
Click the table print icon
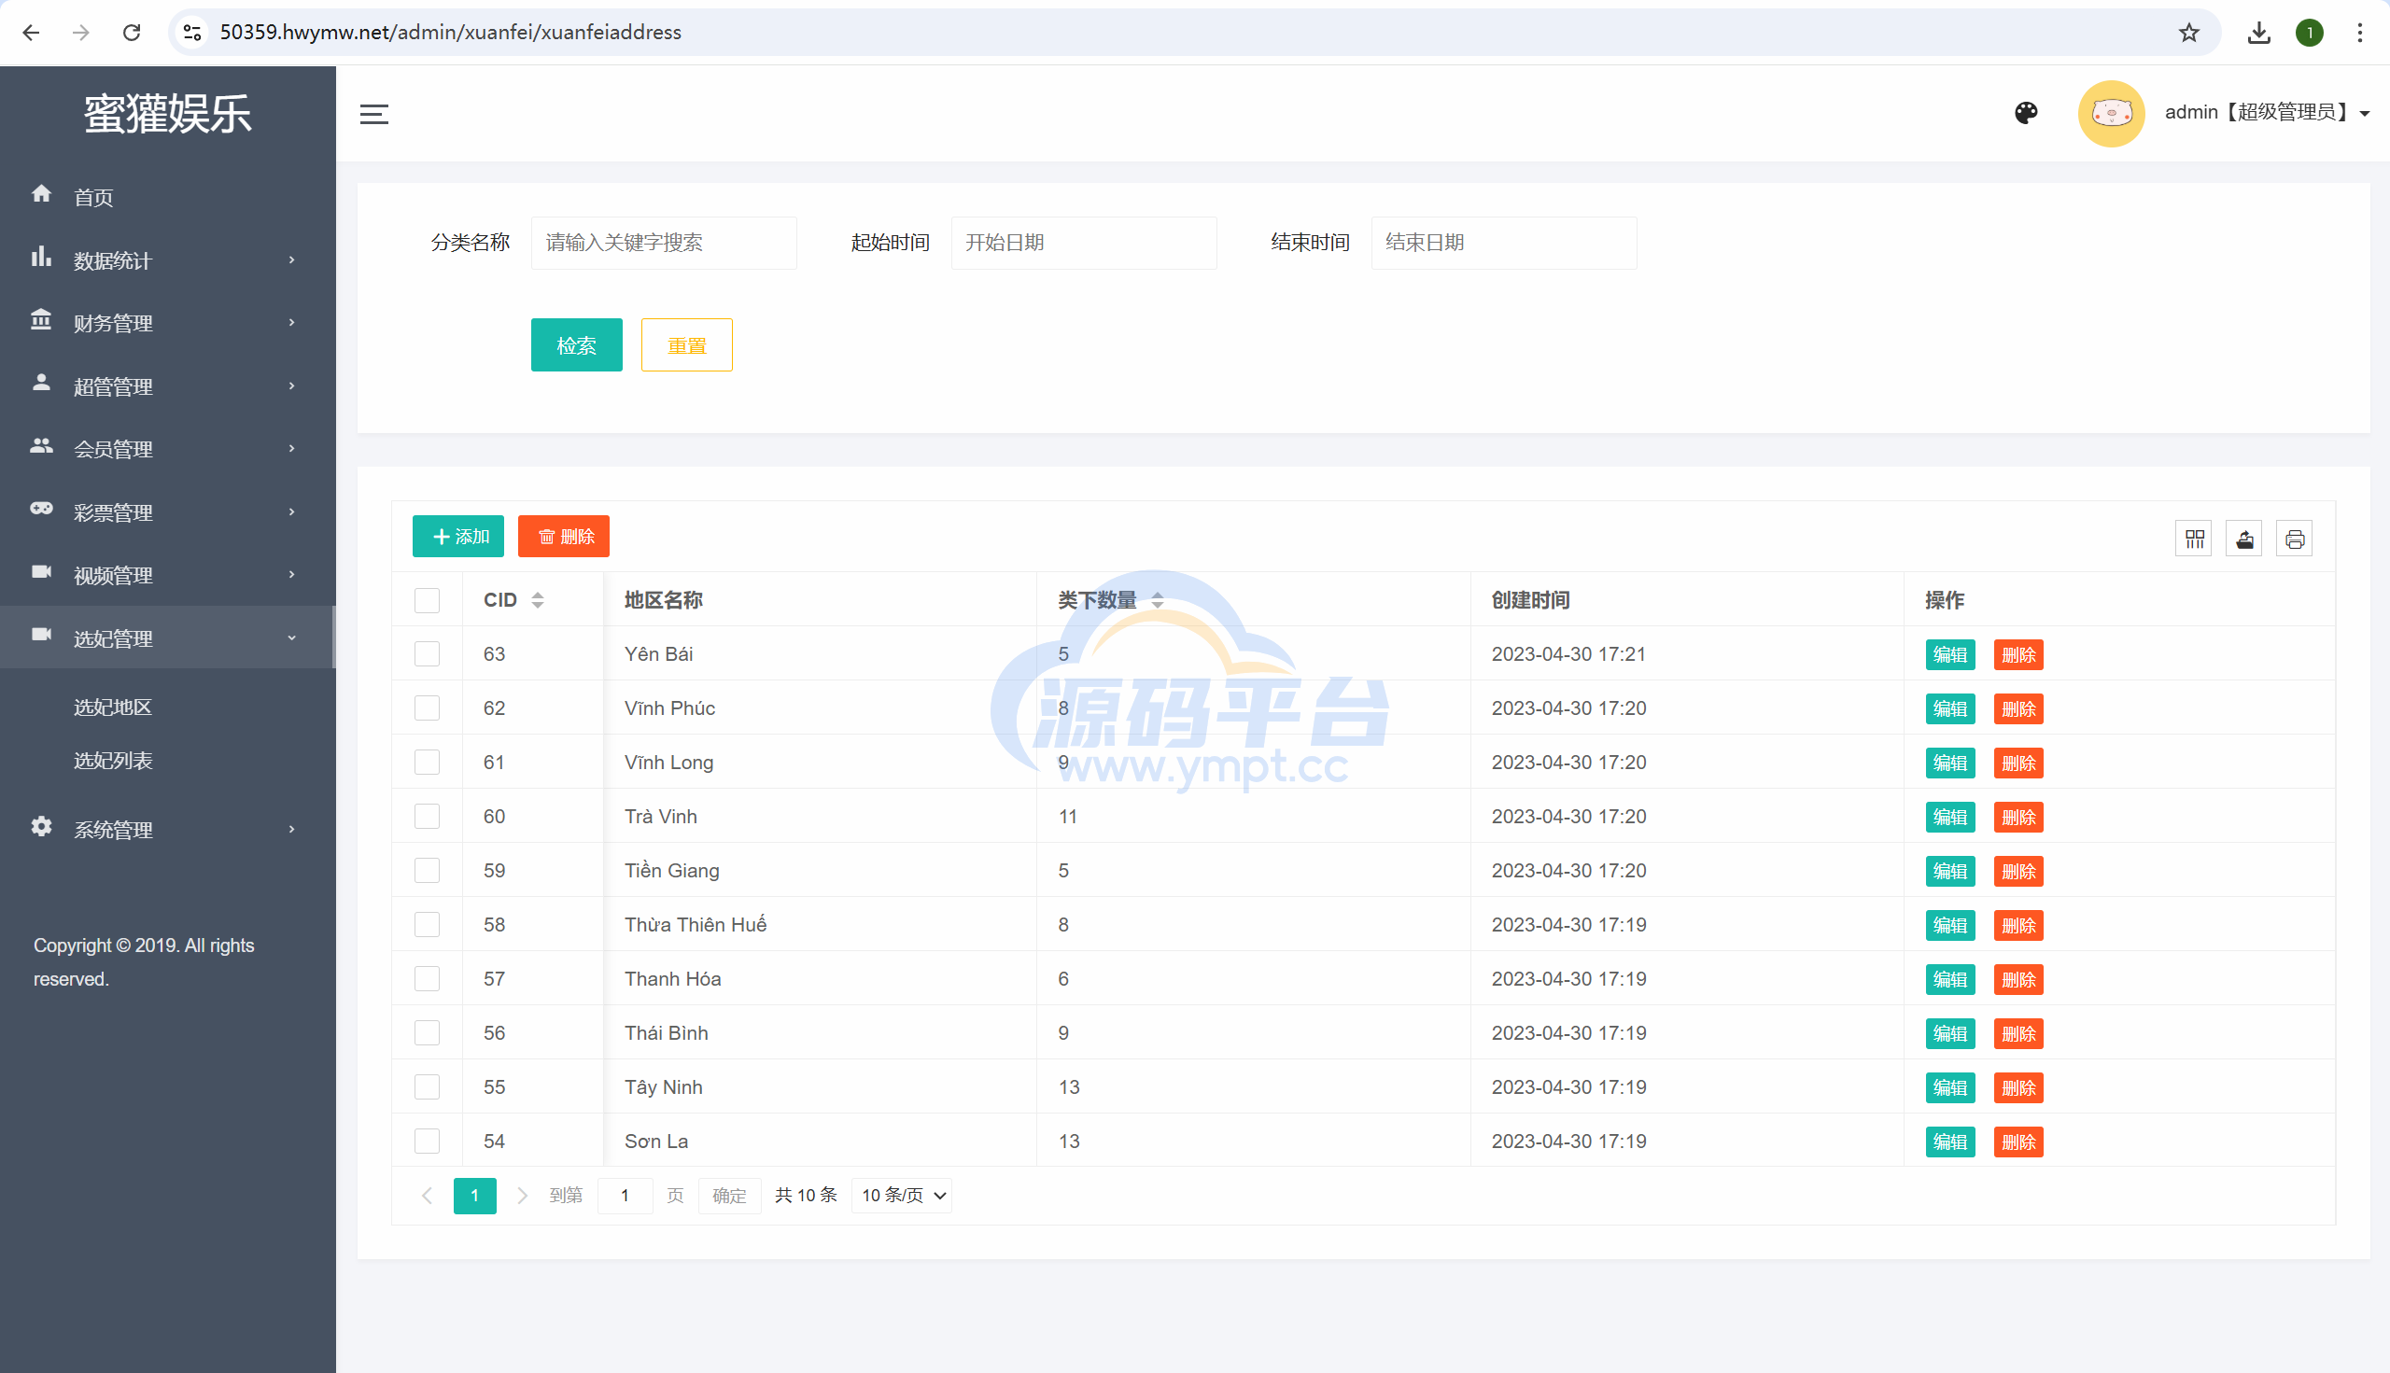point(2294,539)
